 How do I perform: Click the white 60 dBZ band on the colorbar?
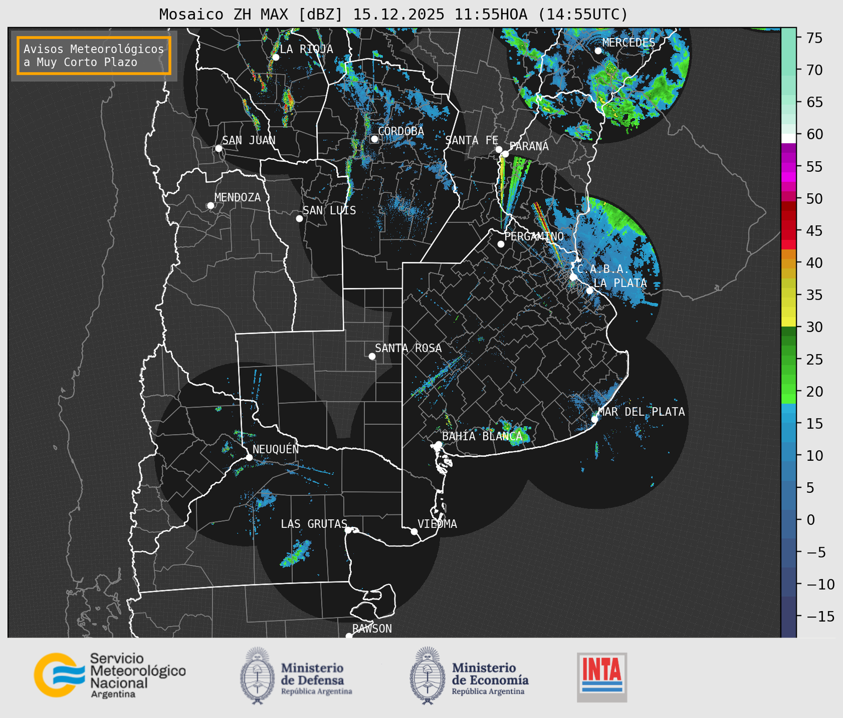[x=789, y=137]
